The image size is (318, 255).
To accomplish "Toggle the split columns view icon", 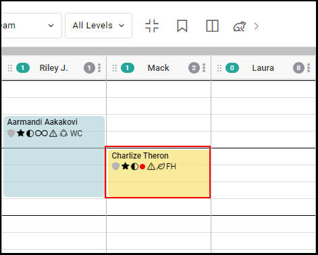I will click(x=212, y=26).
